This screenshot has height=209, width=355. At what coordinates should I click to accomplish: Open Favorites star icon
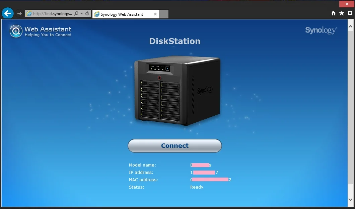[x=342, y=13]
